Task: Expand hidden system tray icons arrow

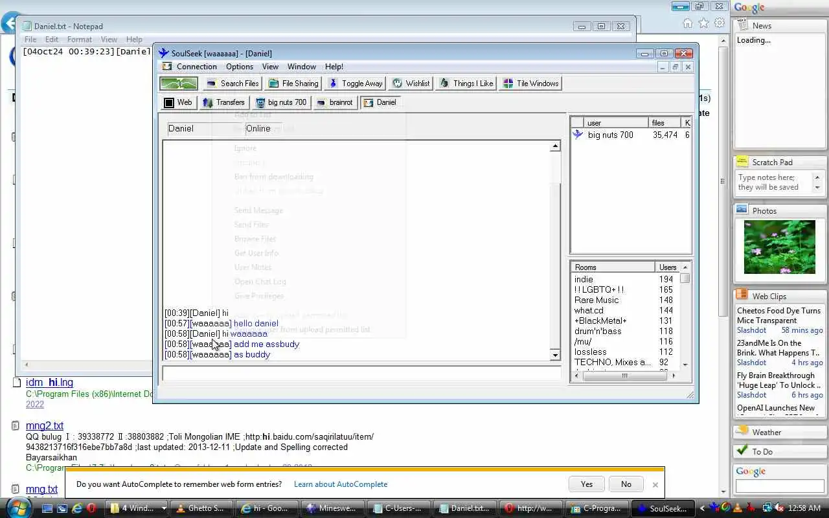Action: pyautogui.click(x=702, y=508)
